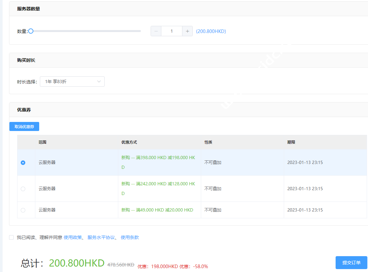Open the 使用政策 link
The width and height of the screenshot is (368, 272).
click(73, 237)
